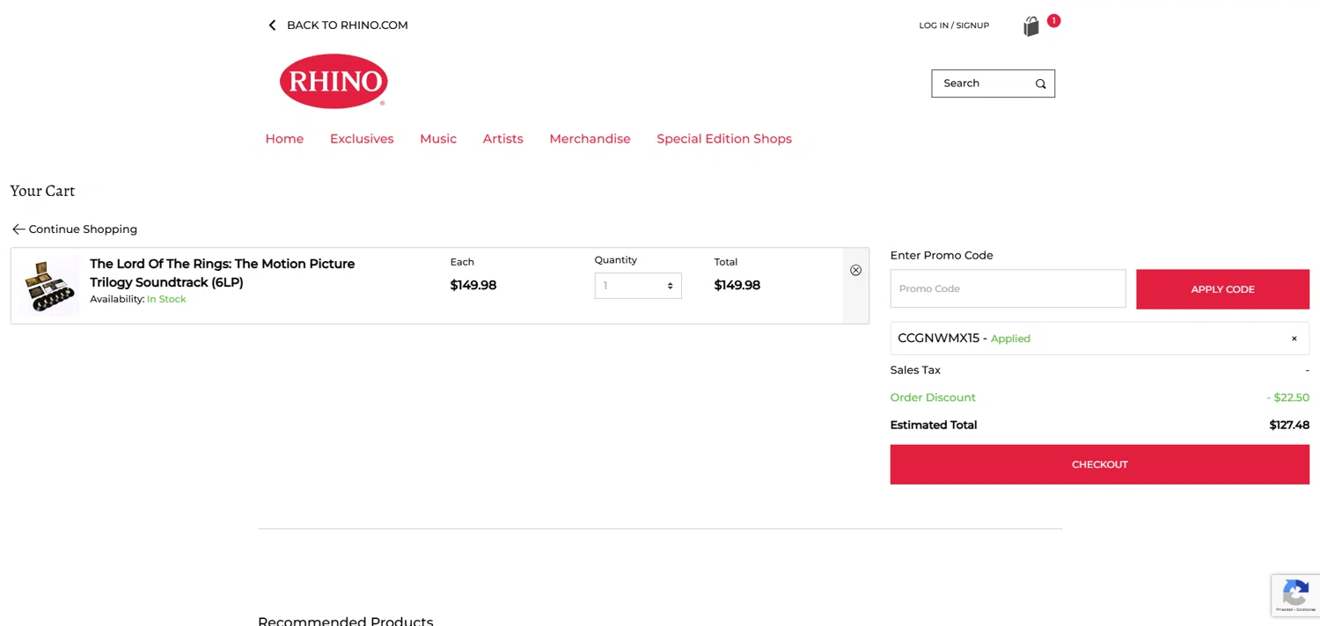Click the reCAPTCHA badge

[x=1295, y=595]
